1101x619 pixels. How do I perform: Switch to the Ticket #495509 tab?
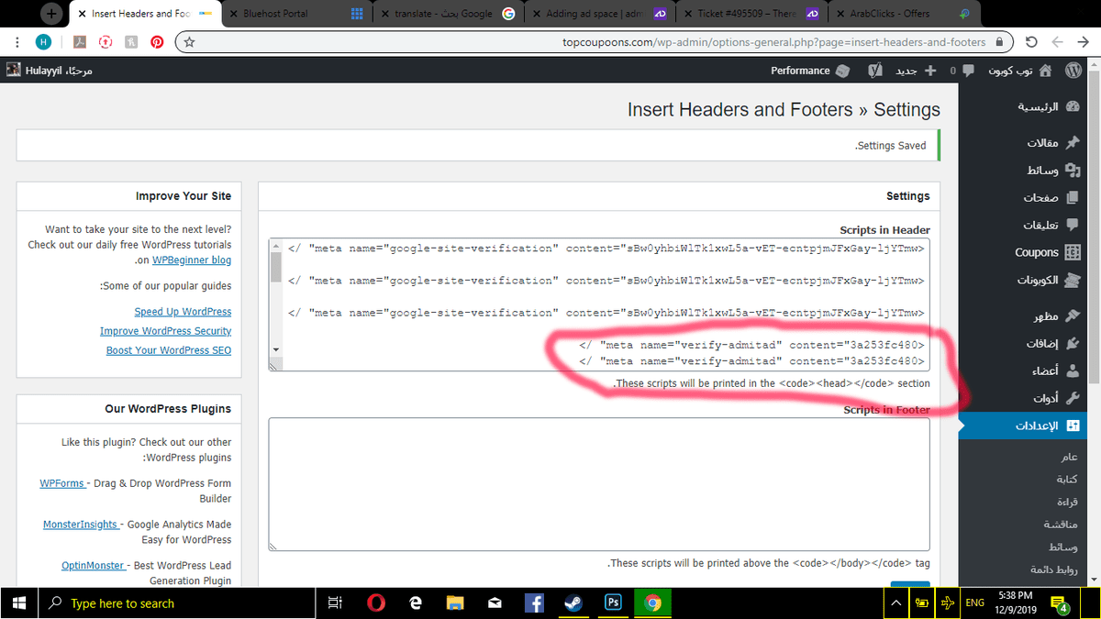[x=751, y=14]
